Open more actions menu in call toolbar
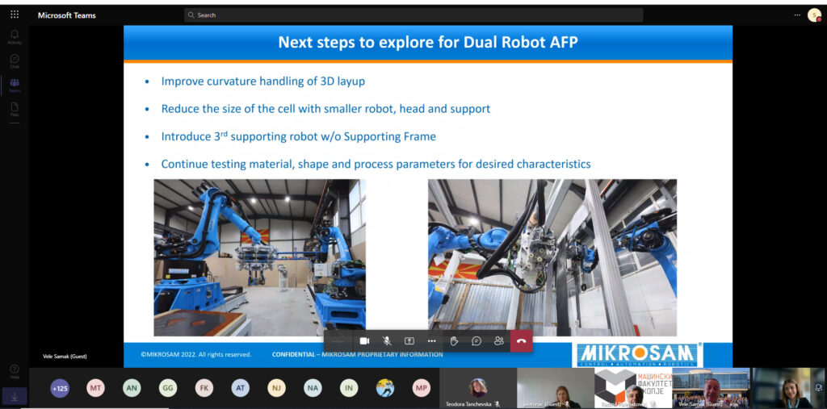 point(431,341)
